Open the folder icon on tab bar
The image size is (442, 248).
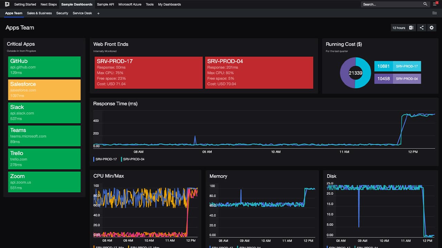pyautogui.click(x=434, y=13)
